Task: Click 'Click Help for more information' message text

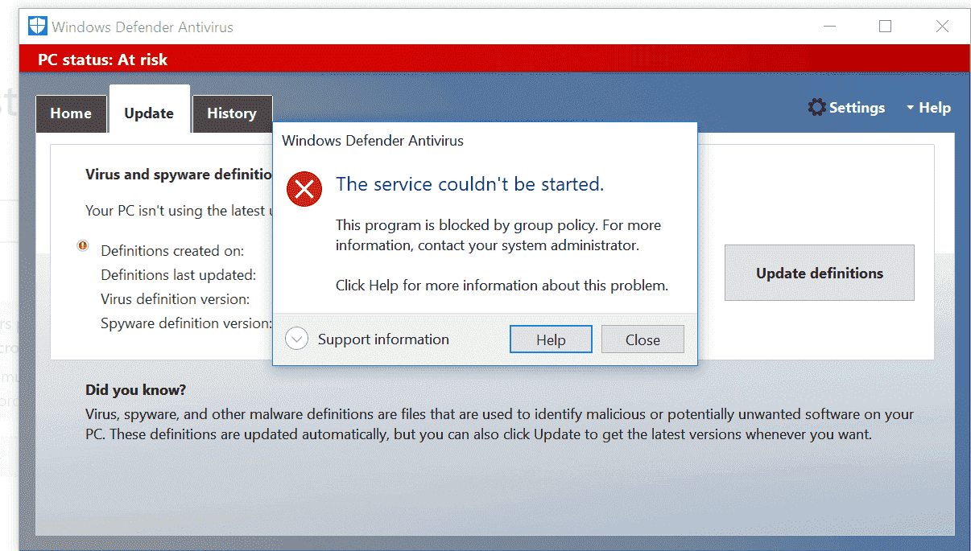Action: tap(502, 286)
